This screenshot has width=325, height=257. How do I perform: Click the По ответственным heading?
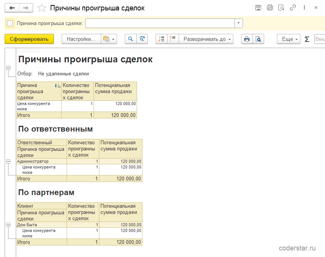[55, 129]
